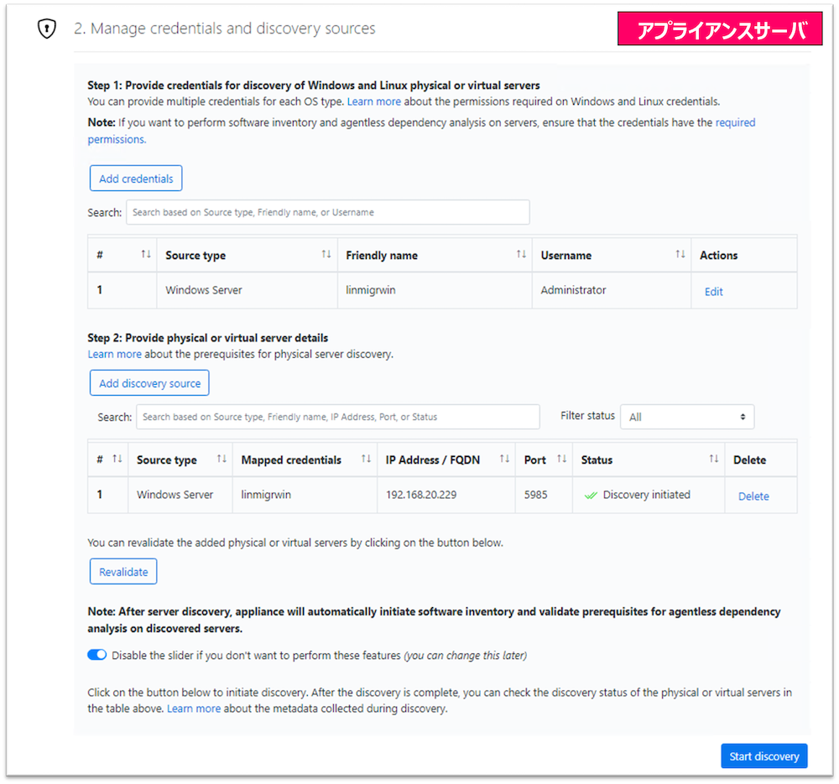Viewport: 839px width, 784px height.
Task: Sort discovery sources by Port column
Action: pos(562,459)
